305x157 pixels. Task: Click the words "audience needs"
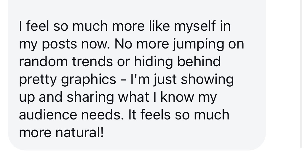tap(71, 115)
